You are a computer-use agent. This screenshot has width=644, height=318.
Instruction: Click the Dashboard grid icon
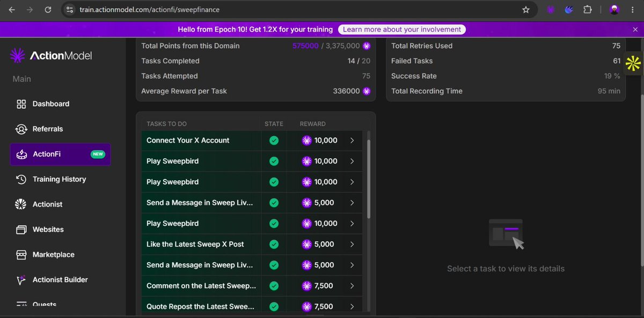[21, 104]
